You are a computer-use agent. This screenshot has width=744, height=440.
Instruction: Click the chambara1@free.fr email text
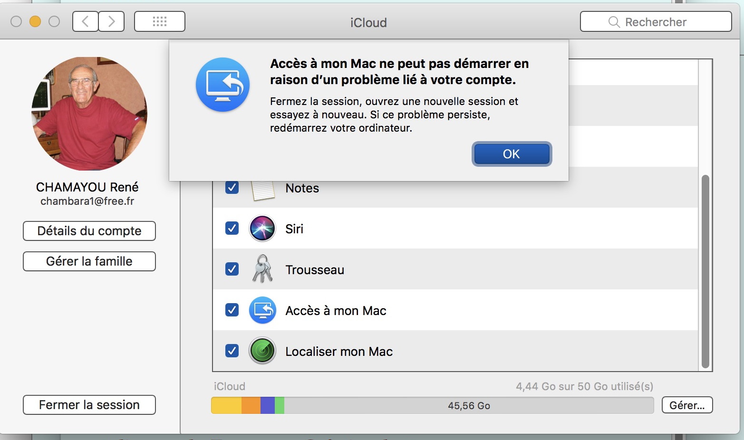coord(87,201)
